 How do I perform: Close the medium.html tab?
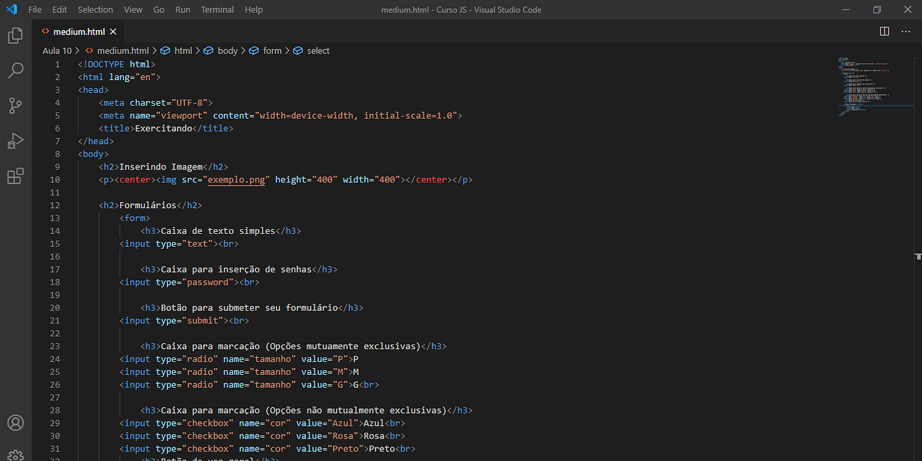point(113,31)
